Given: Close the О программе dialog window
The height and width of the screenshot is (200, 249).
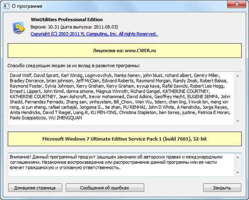Looking at the screenshot, I should pyautogui.click(x=236, y=4).
